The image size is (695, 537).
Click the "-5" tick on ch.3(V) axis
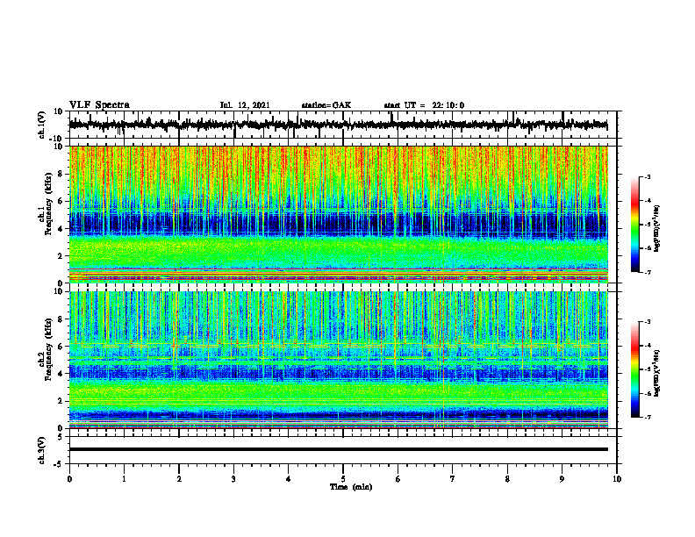coord(60,464)
